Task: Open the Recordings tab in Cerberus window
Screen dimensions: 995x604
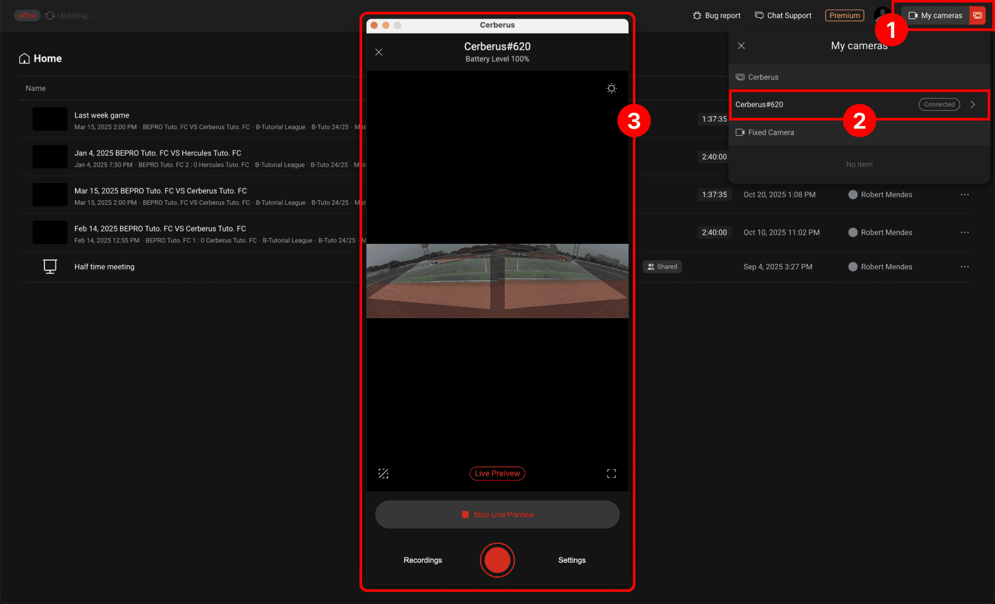Action: point(423,560)
